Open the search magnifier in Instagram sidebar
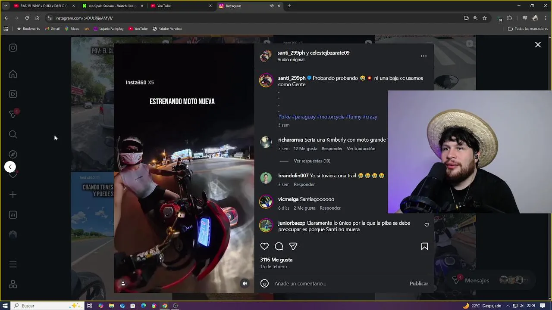The image size is (552, 310). click(x=13, y=135)
